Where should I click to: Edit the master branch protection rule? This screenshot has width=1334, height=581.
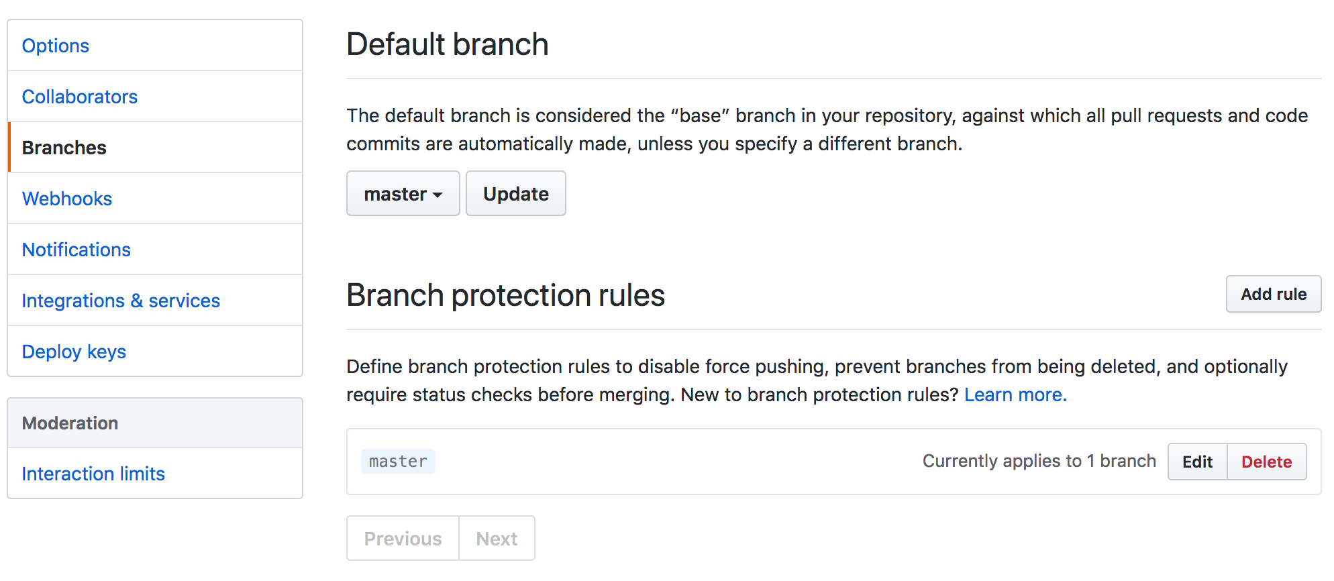click(1197, 462)
